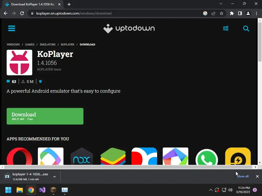This screenshot has width=262, height=196.
Task: Click the blue security shield badge
Action: pyautogui.click(x=40, y=81)
